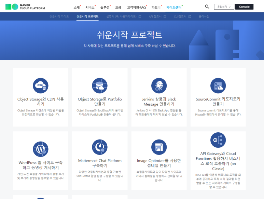This screenshot has width=264, height=199.
Task: Open 'SourceCommit 리포지토리 만들기' title
Action: tap(218, 102)
